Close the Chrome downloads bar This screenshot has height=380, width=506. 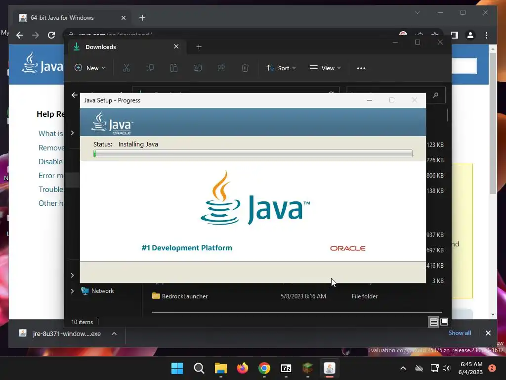pos(488,333)
